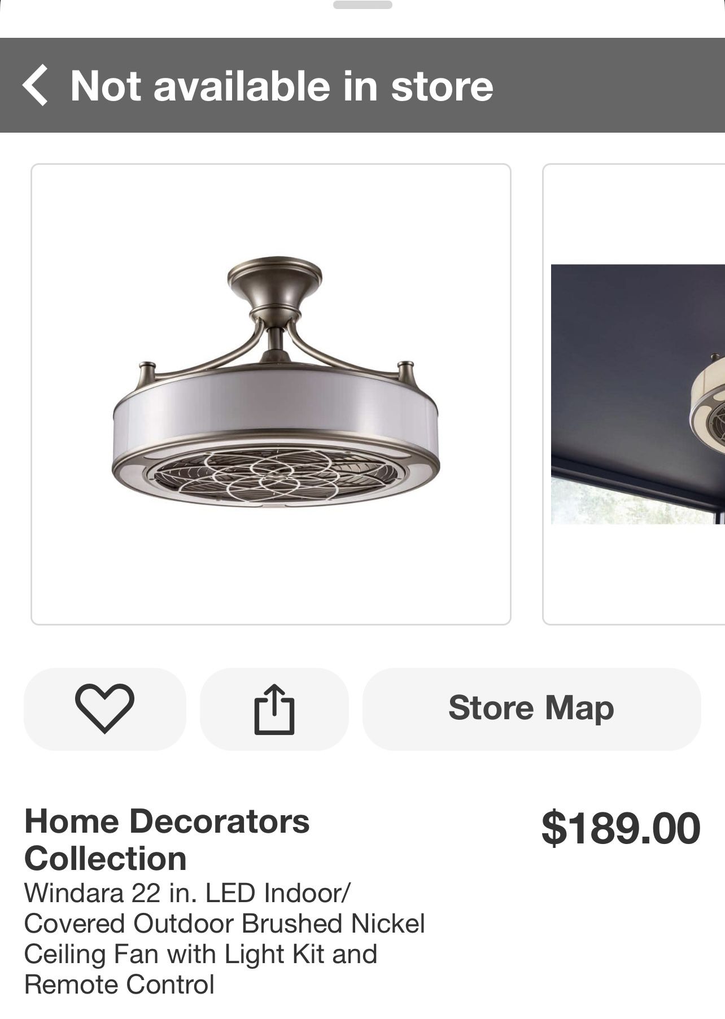Tap the word Collection in the brand name

pyautogui.click(x=106, y=859)
